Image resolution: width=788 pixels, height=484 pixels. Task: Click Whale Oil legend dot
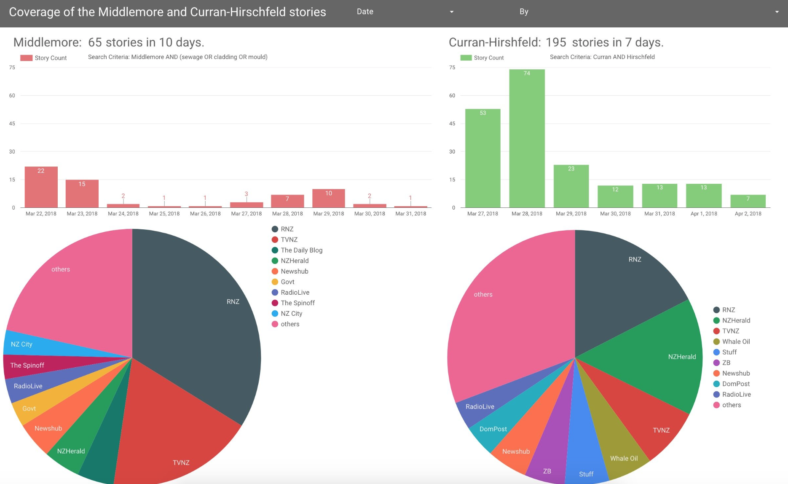point(716,341)
